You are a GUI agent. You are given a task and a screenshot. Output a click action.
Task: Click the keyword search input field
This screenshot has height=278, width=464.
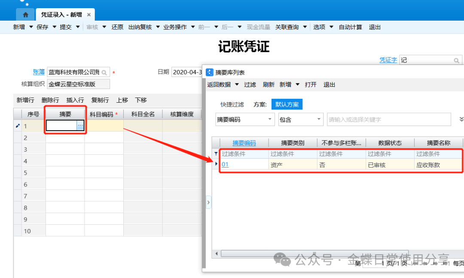[388, 119]
